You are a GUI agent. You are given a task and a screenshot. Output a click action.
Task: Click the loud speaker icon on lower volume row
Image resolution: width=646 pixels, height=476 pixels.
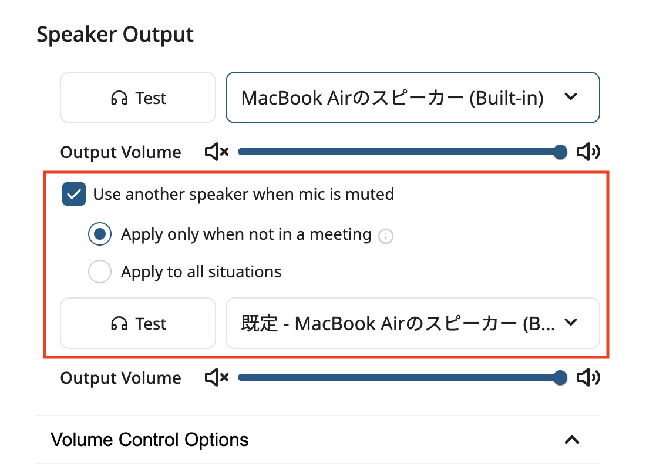(x=588, y=377)
